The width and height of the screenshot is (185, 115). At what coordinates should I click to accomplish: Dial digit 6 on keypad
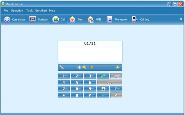pyautogui.click(x=90, y=82)
